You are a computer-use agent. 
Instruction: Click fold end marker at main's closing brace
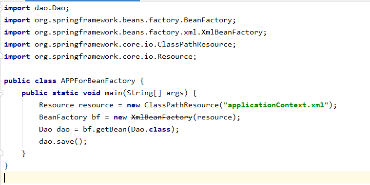(x=1, y=153)
